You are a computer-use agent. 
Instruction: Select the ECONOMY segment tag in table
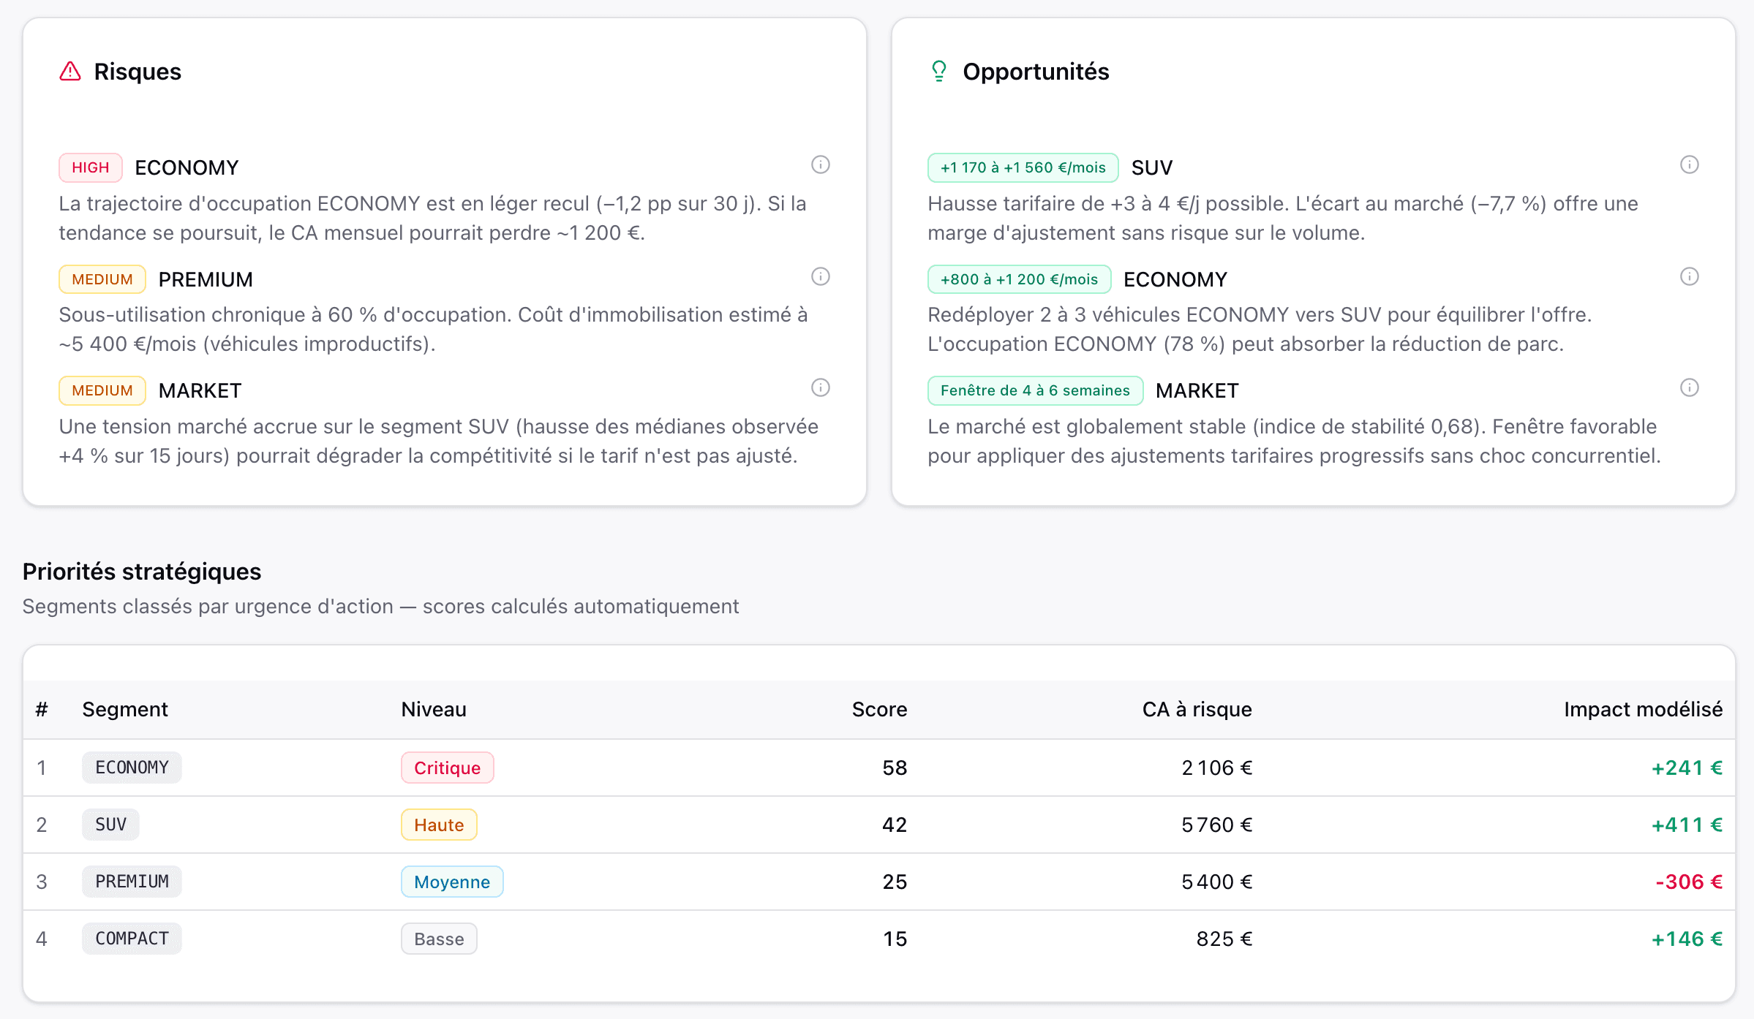pyautogui.click(x=132, y=768)
